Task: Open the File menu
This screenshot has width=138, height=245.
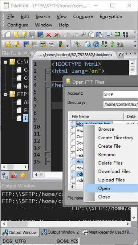Action: [11, 16]
